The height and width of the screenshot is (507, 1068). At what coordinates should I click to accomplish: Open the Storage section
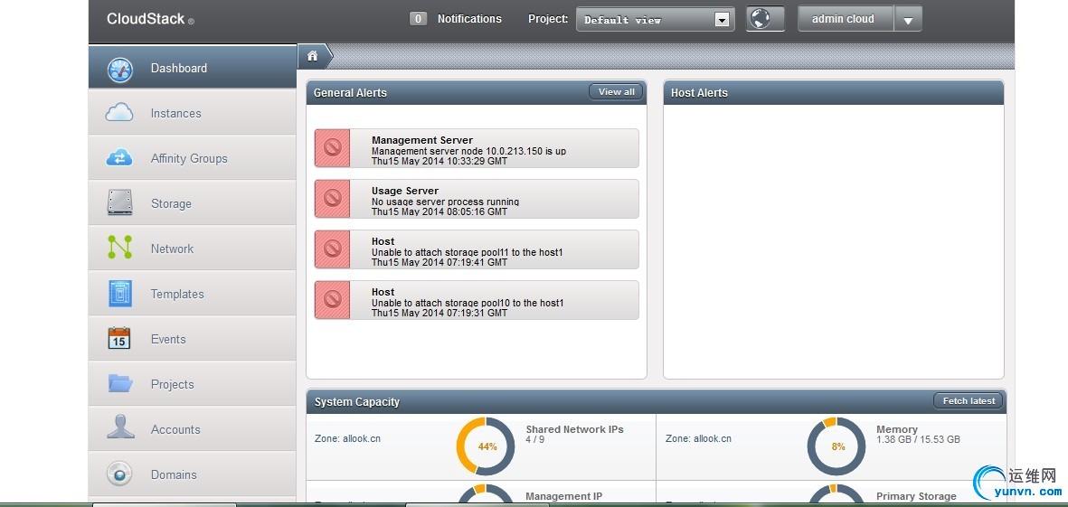(193, 203)
